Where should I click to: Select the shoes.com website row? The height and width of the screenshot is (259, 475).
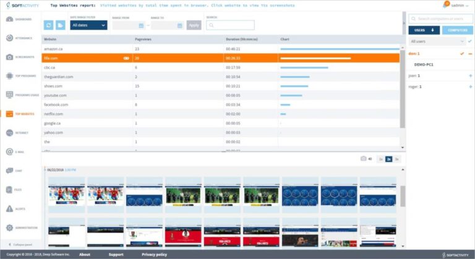coord(221,86)
